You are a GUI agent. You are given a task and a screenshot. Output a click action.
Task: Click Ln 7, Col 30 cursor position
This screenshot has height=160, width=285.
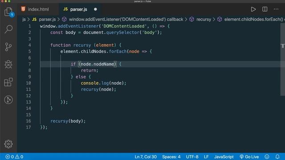pyautogui.click(x=146, y=157)
